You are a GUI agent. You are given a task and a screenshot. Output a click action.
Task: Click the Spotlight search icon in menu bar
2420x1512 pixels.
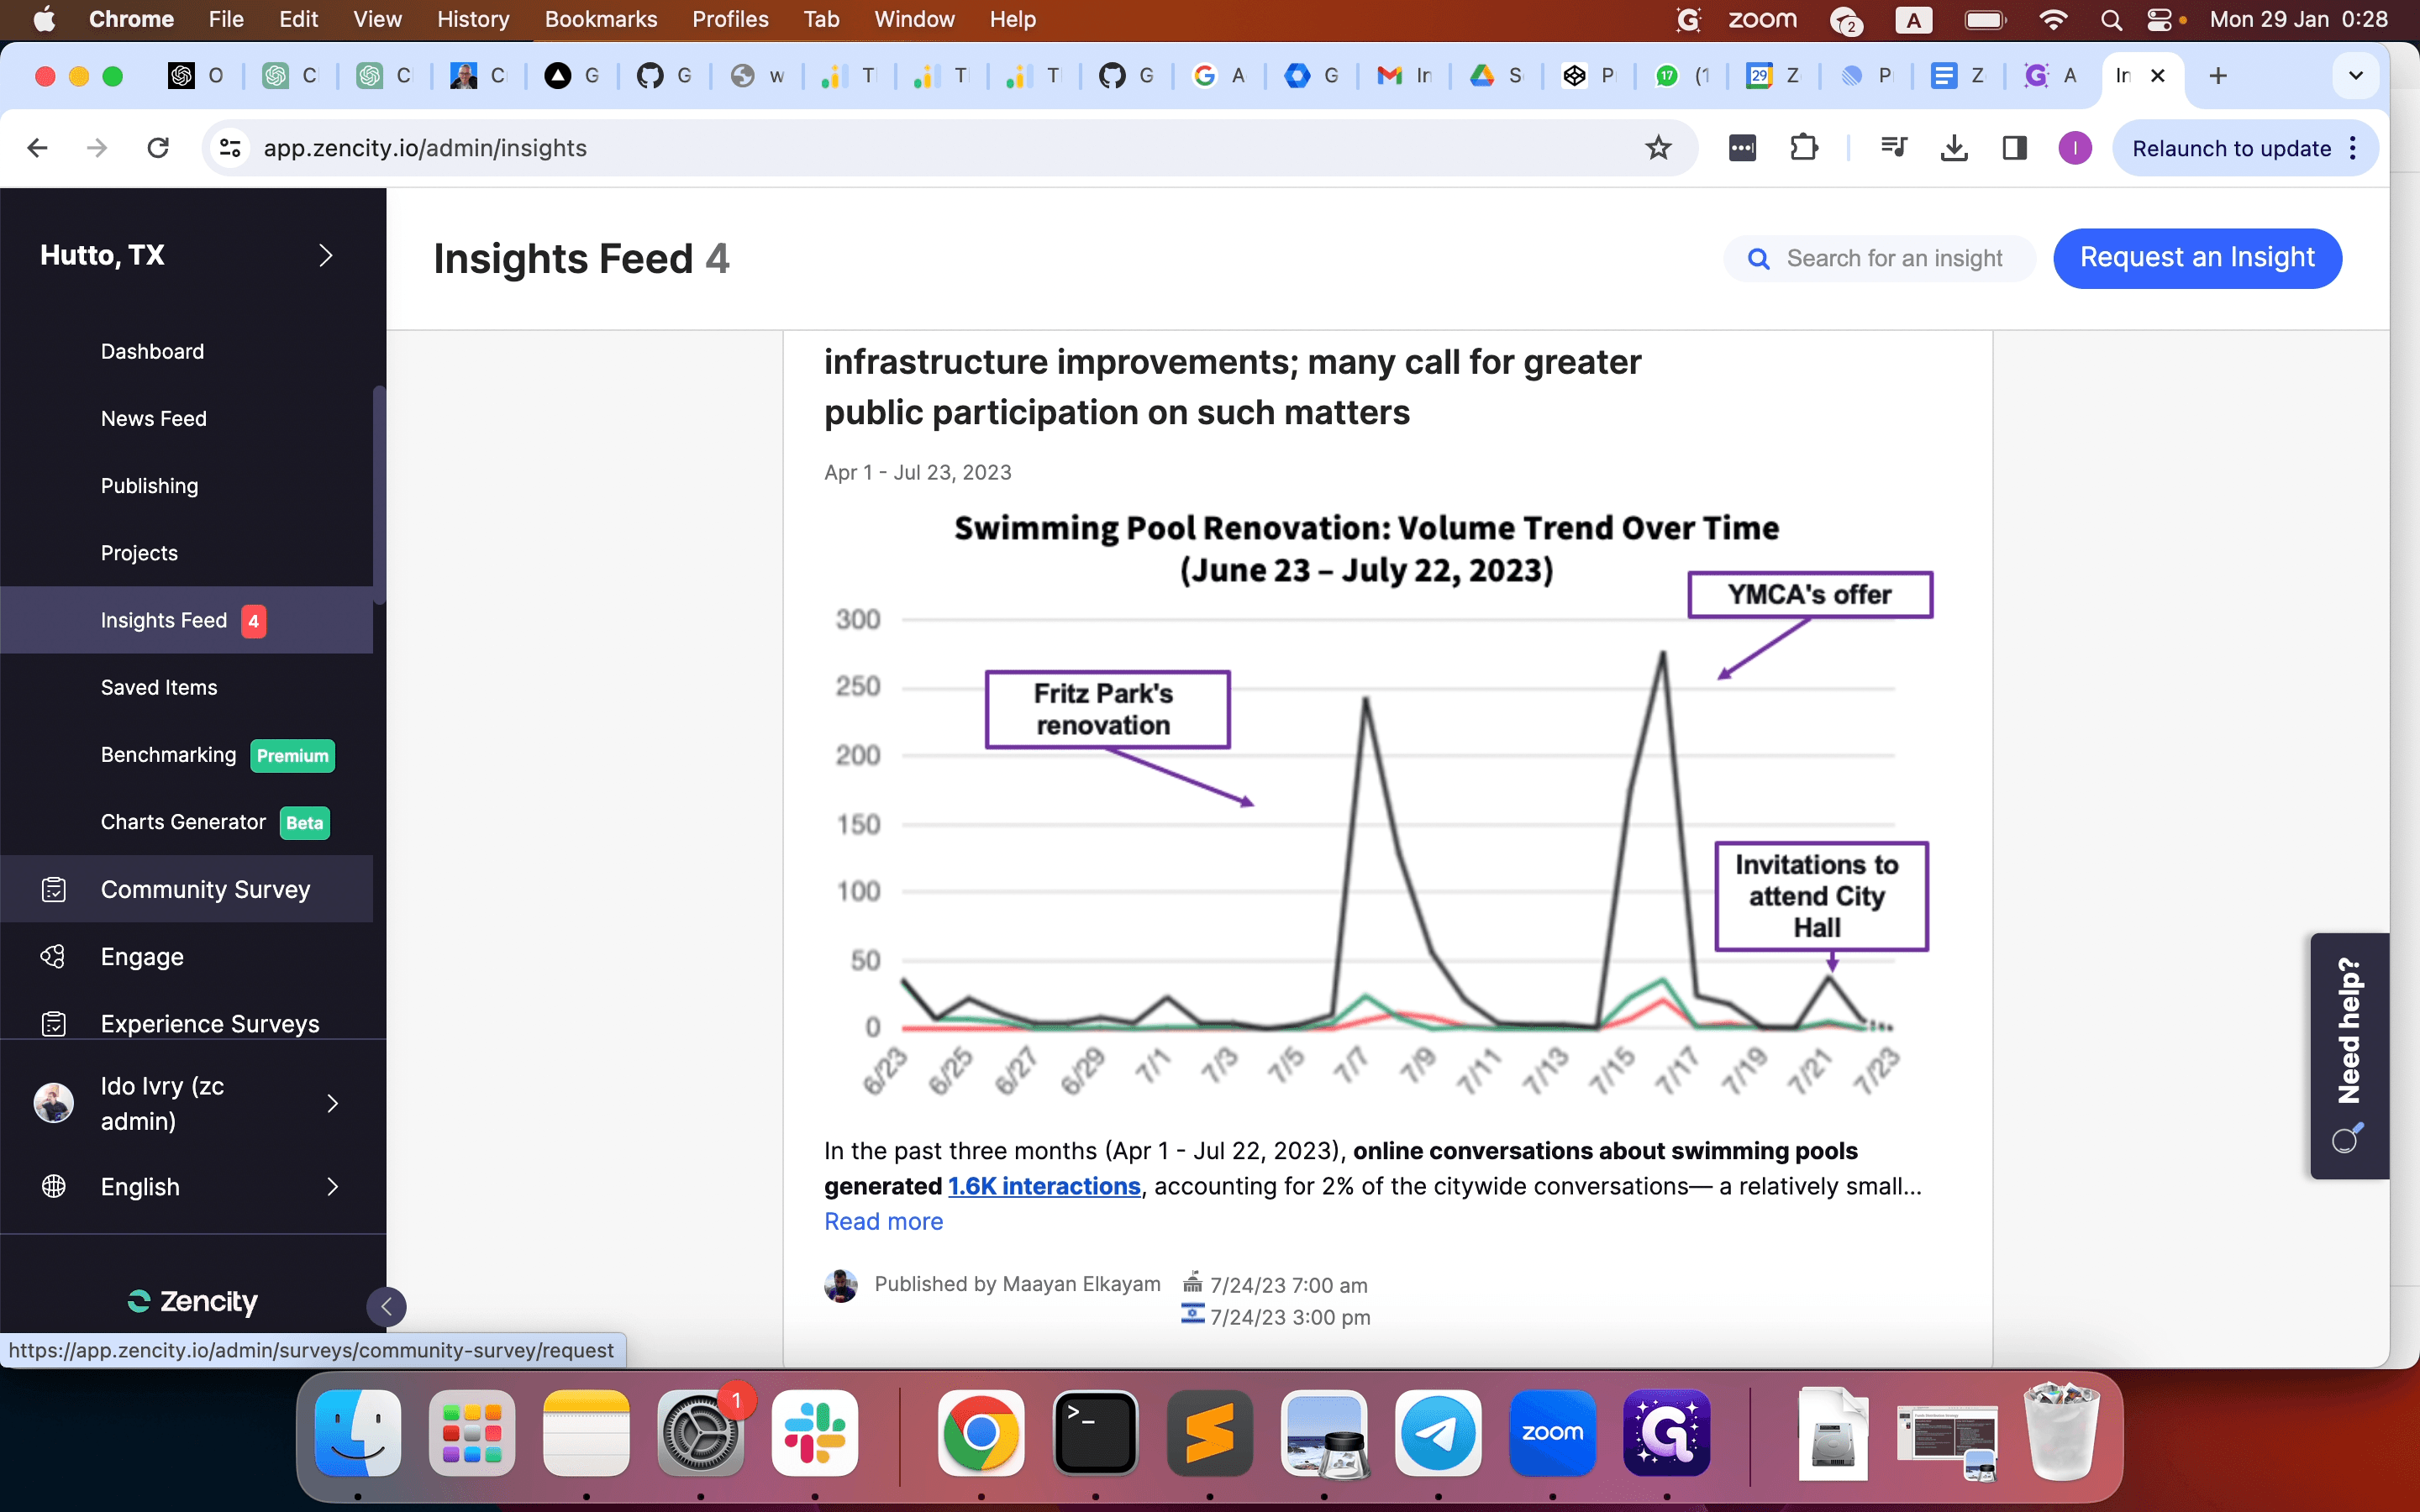[x=2111, y=20]
